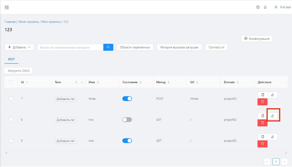The image size is (292, 167).
Task: Disable the stub three state switch
Action: (x=127, y=99)
